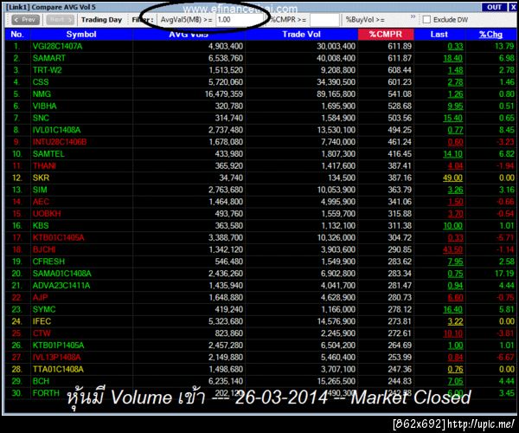Sort by the Trade Vol column header
This screenshot has height=433, width=519.
301,35
